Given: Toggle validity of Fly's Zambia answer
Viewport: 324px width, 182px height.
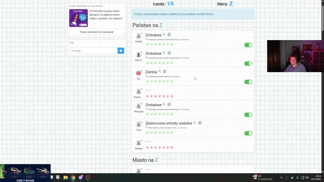Looking at the screenshot, I should 248,82.
